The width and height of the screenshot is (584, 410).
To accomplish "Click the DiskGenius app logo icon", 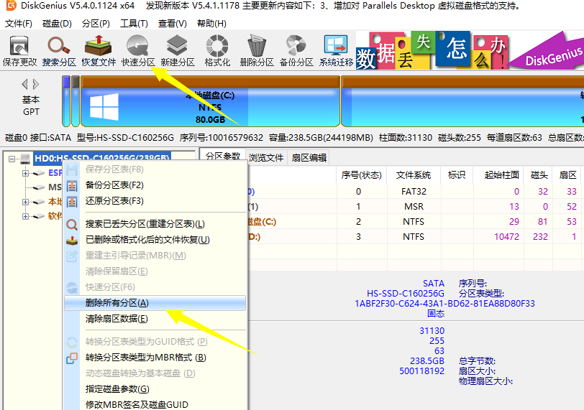I will point(10,6).
